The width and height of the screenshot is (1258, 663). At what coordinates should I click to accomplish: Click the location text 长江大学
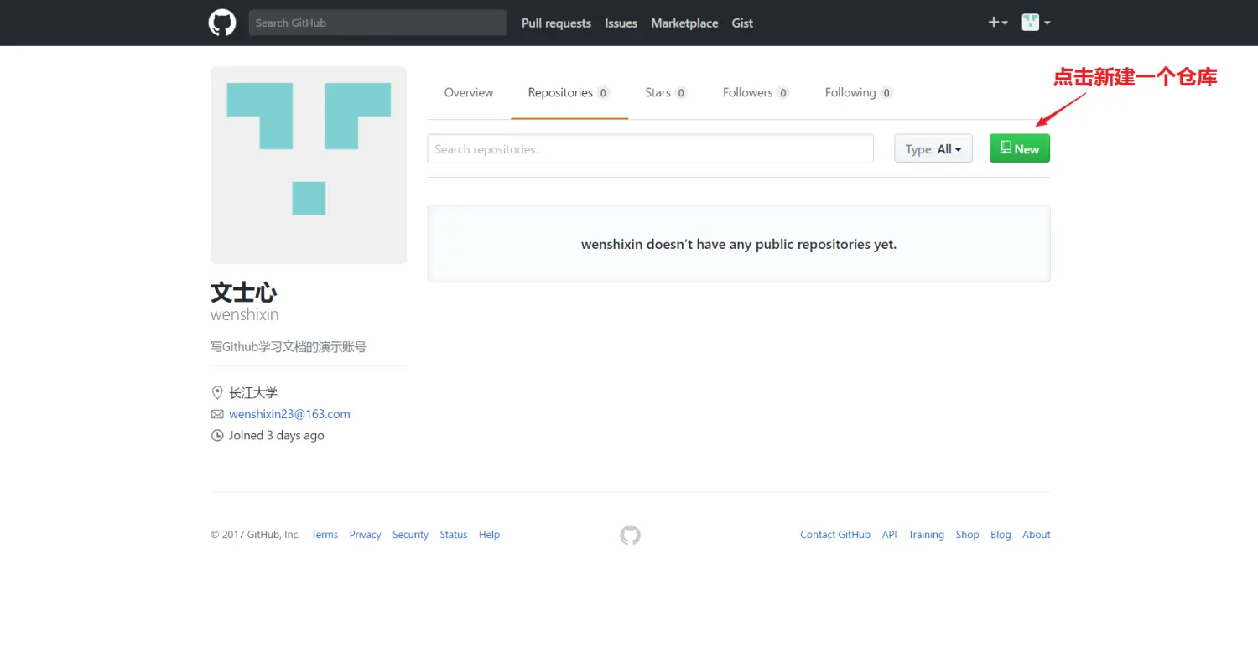253,392
